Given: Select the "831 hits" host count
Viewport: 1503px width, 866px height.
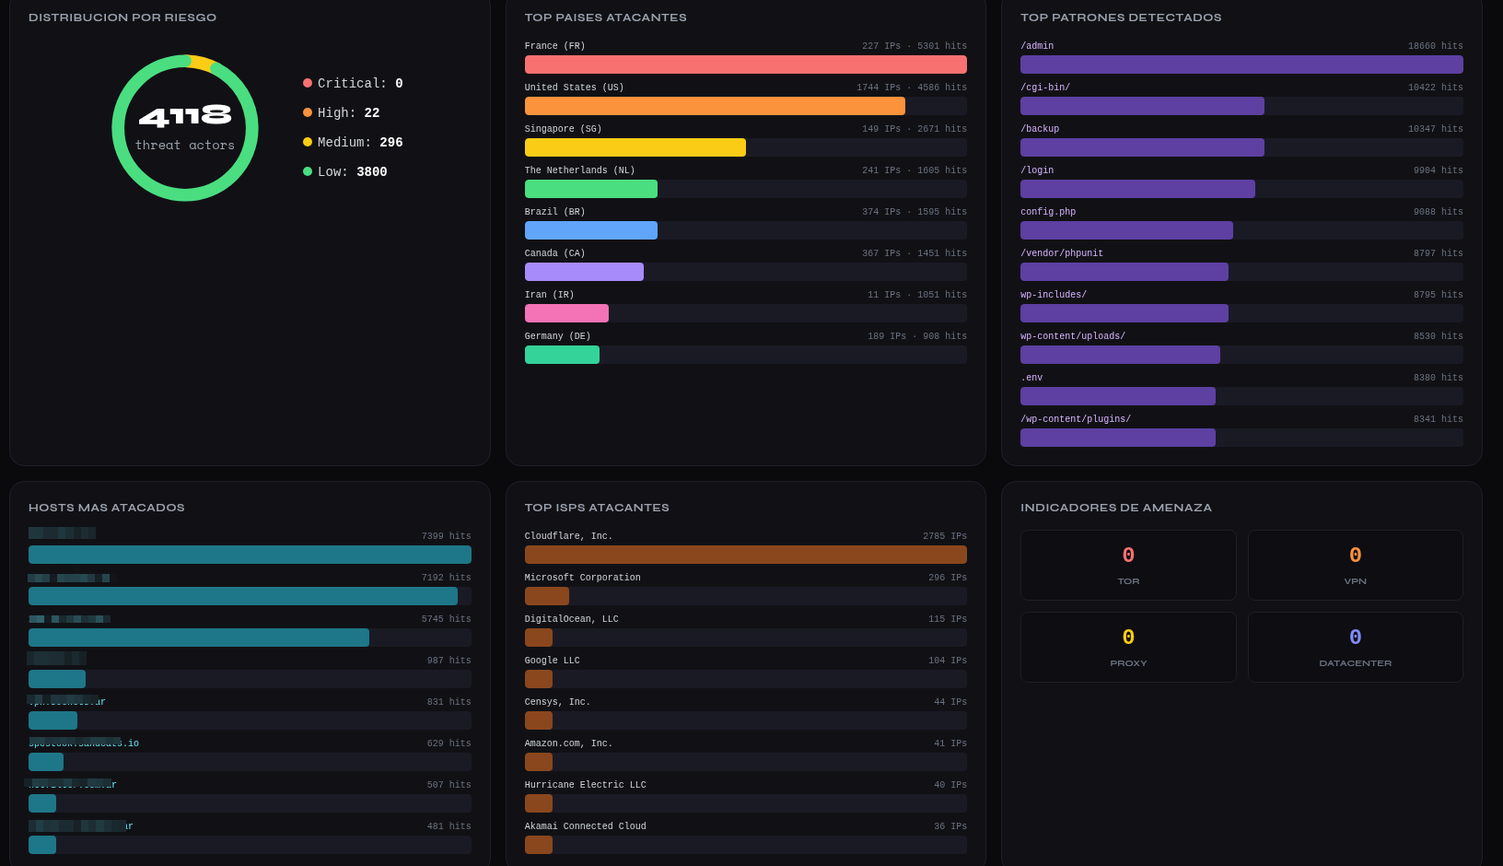Looking at the screenshot, I should click(449, 702).
